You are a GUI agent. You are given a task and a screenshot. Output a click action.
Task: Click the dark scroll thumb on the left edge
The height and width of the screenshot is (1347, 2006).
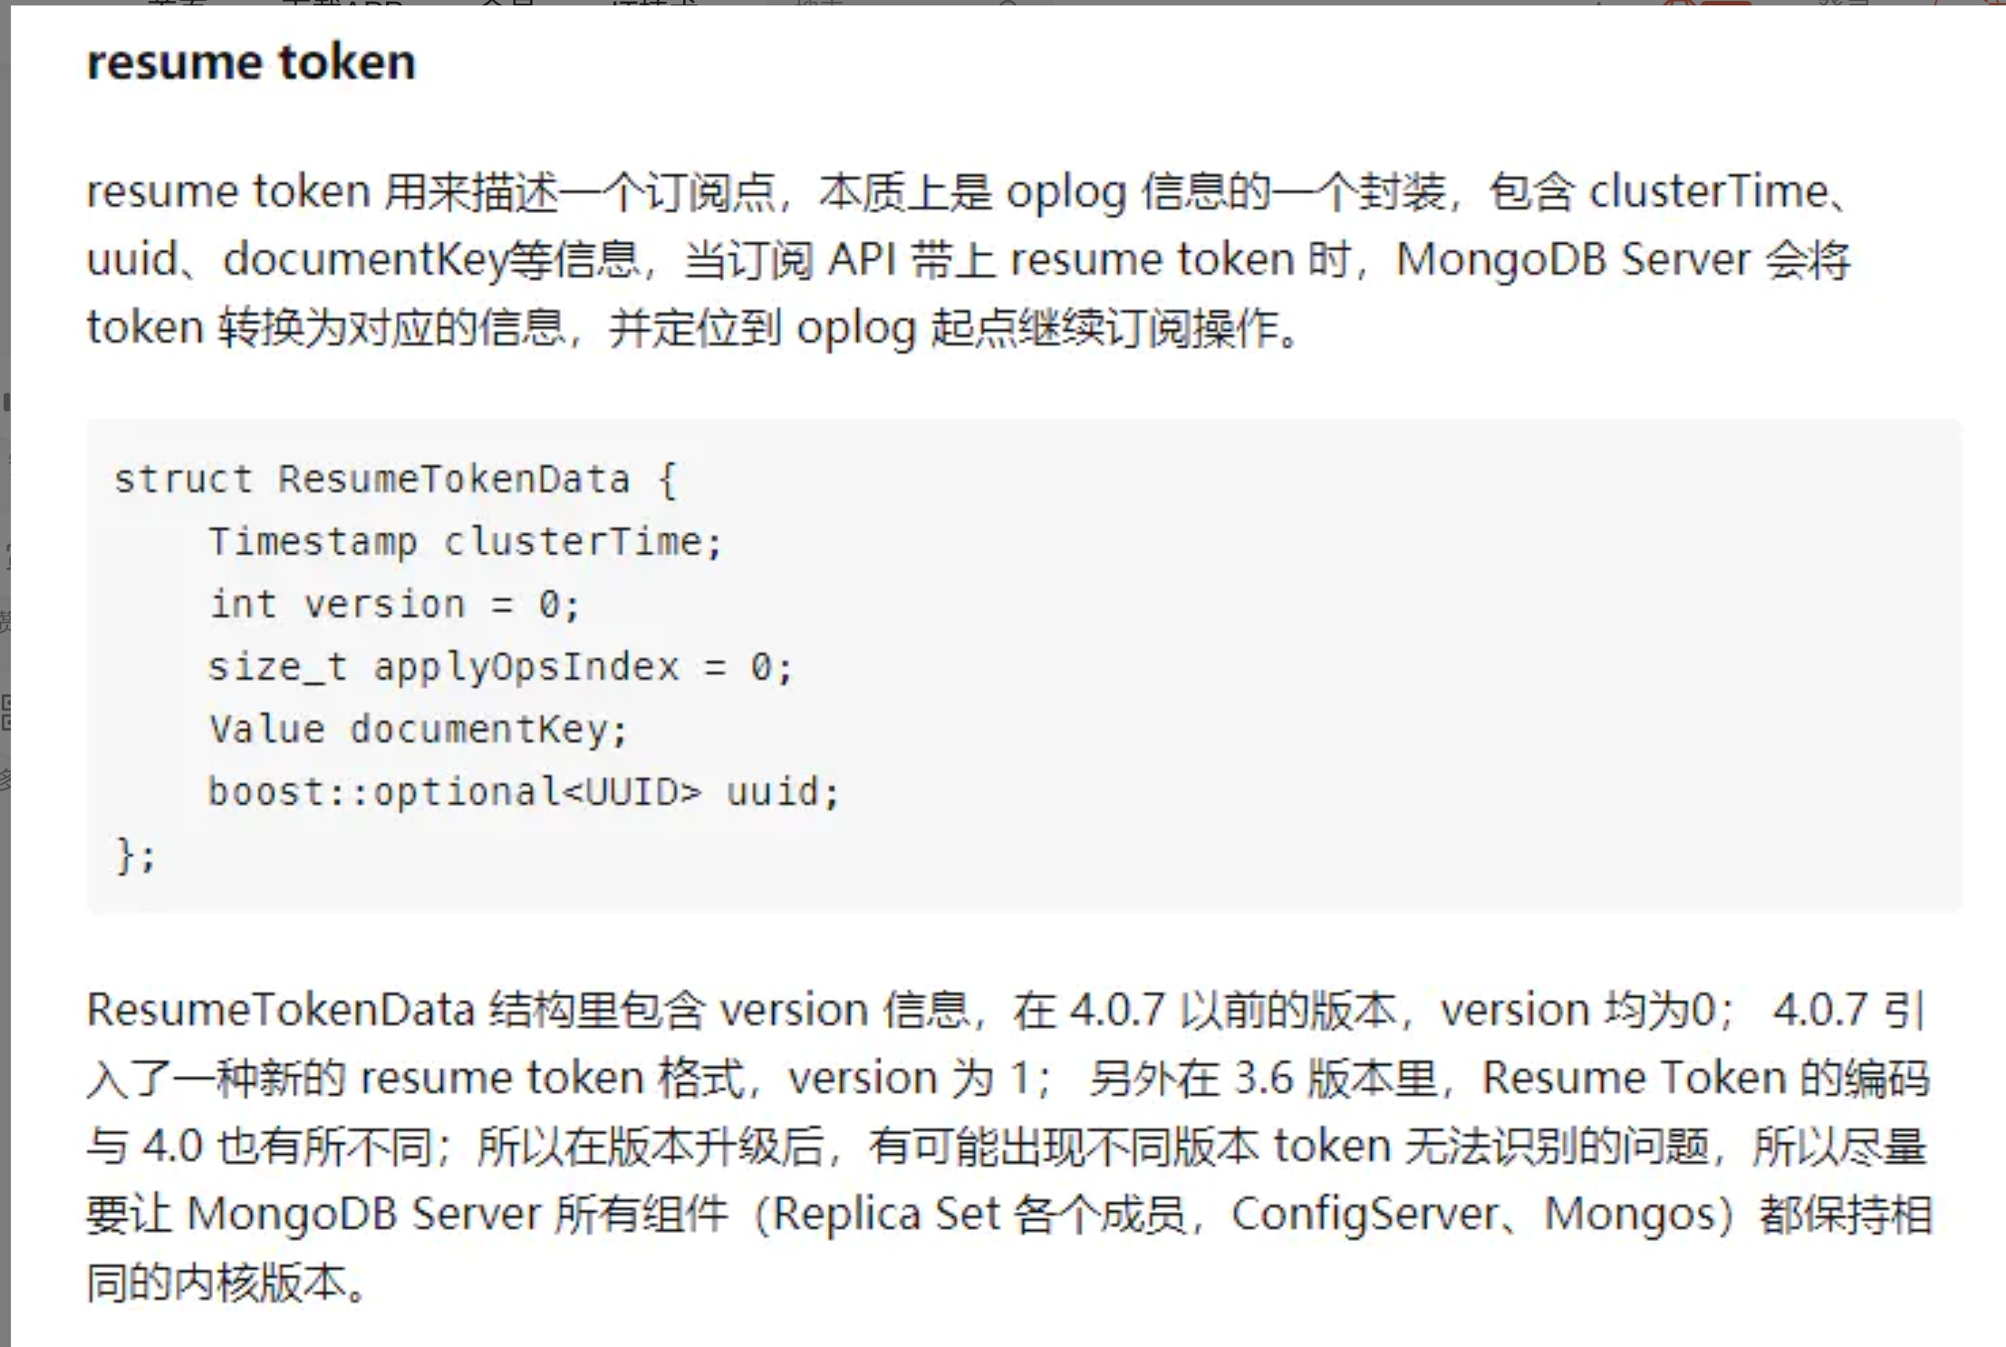[x=6, y=402]
